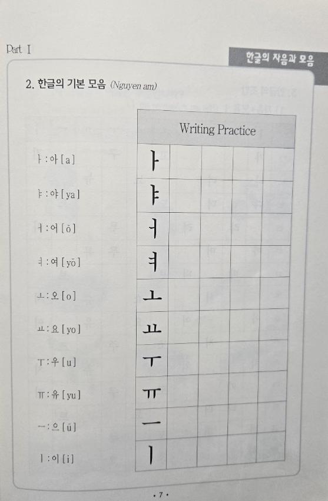Click the section title 한글의 기본 모음
328x501 pixels.
coord(71,84)
